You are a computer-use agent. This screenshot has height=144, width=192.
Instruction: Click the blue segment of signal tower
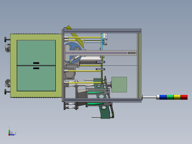[x=163, y=97]
